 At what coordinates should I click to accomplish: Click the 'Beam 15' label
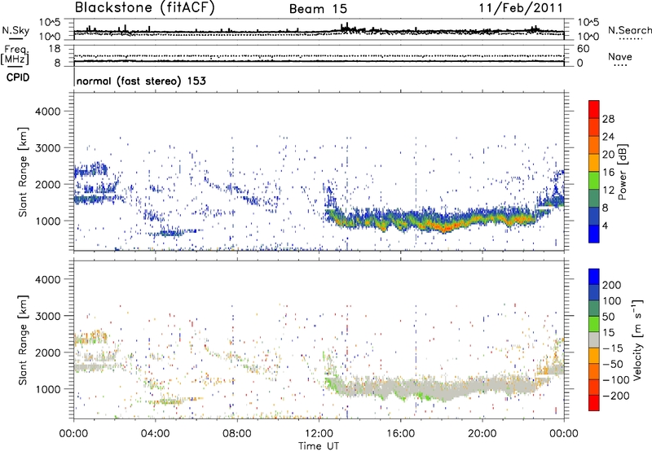tap(318, 9)
